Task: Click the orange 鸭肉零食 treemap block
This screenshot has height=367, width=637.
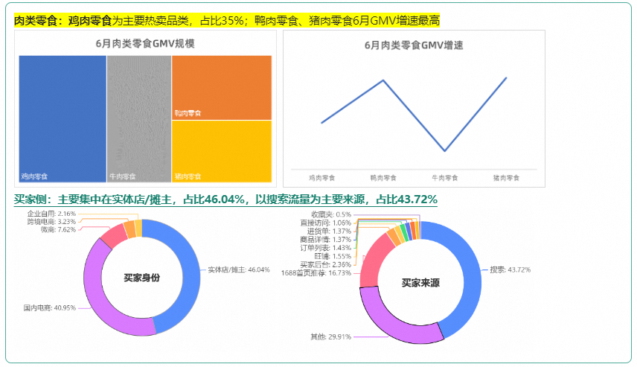Action: [222, 87]
